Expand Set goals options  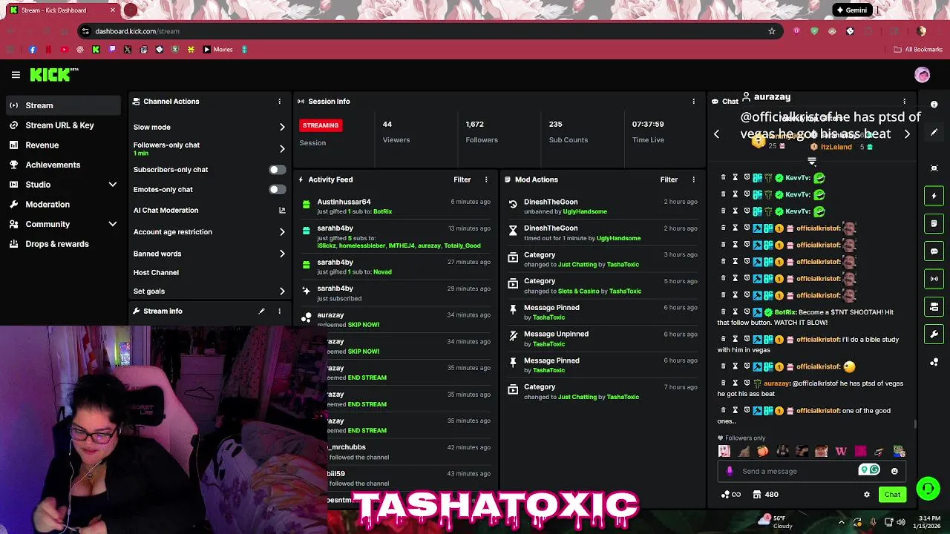282,291
